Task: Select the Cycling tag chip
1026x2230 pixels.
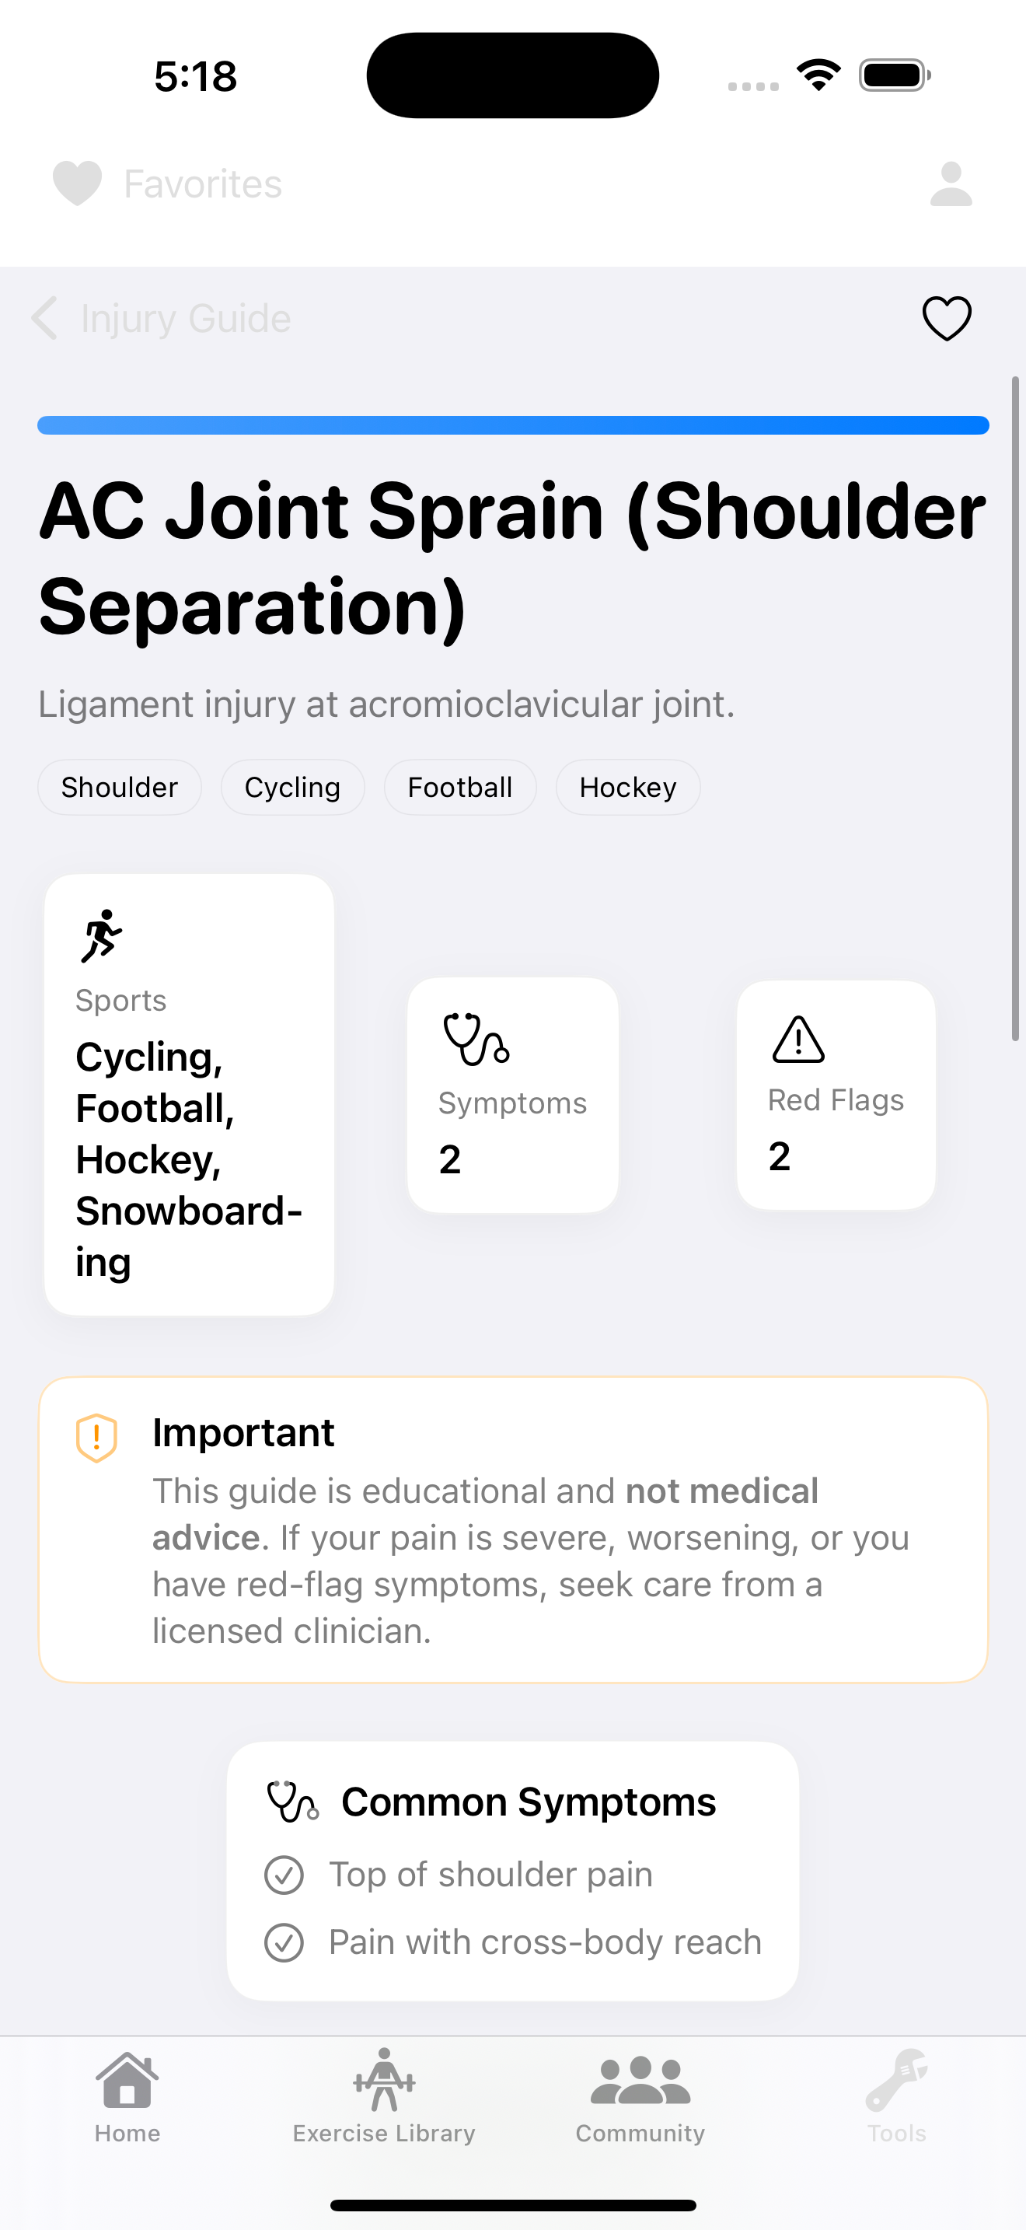Action: 292,787
